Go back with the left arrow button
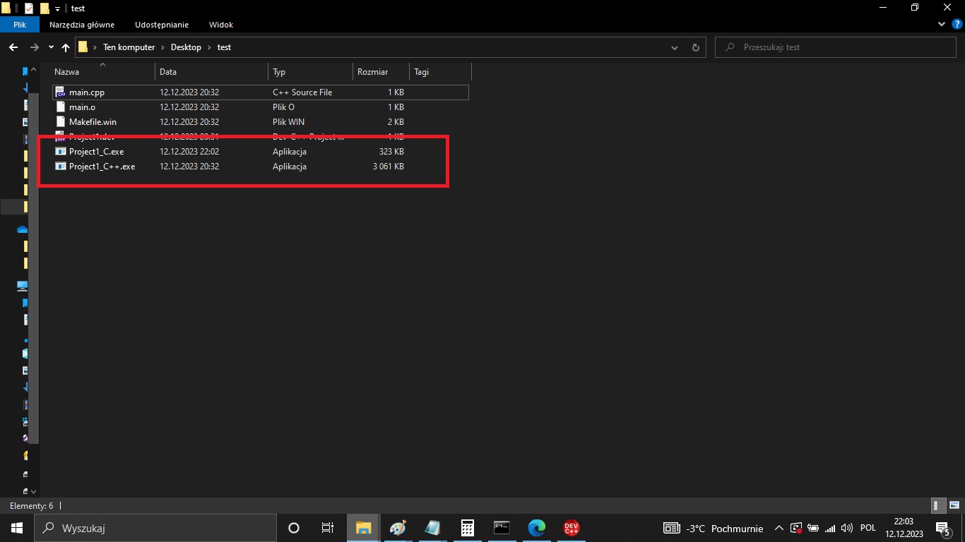Viewport: 965px width, 542px height. [x=13, y=47]
